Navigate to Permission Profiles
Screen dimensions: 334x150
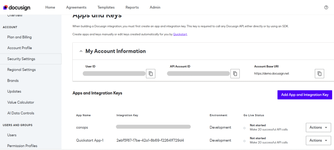22,146
